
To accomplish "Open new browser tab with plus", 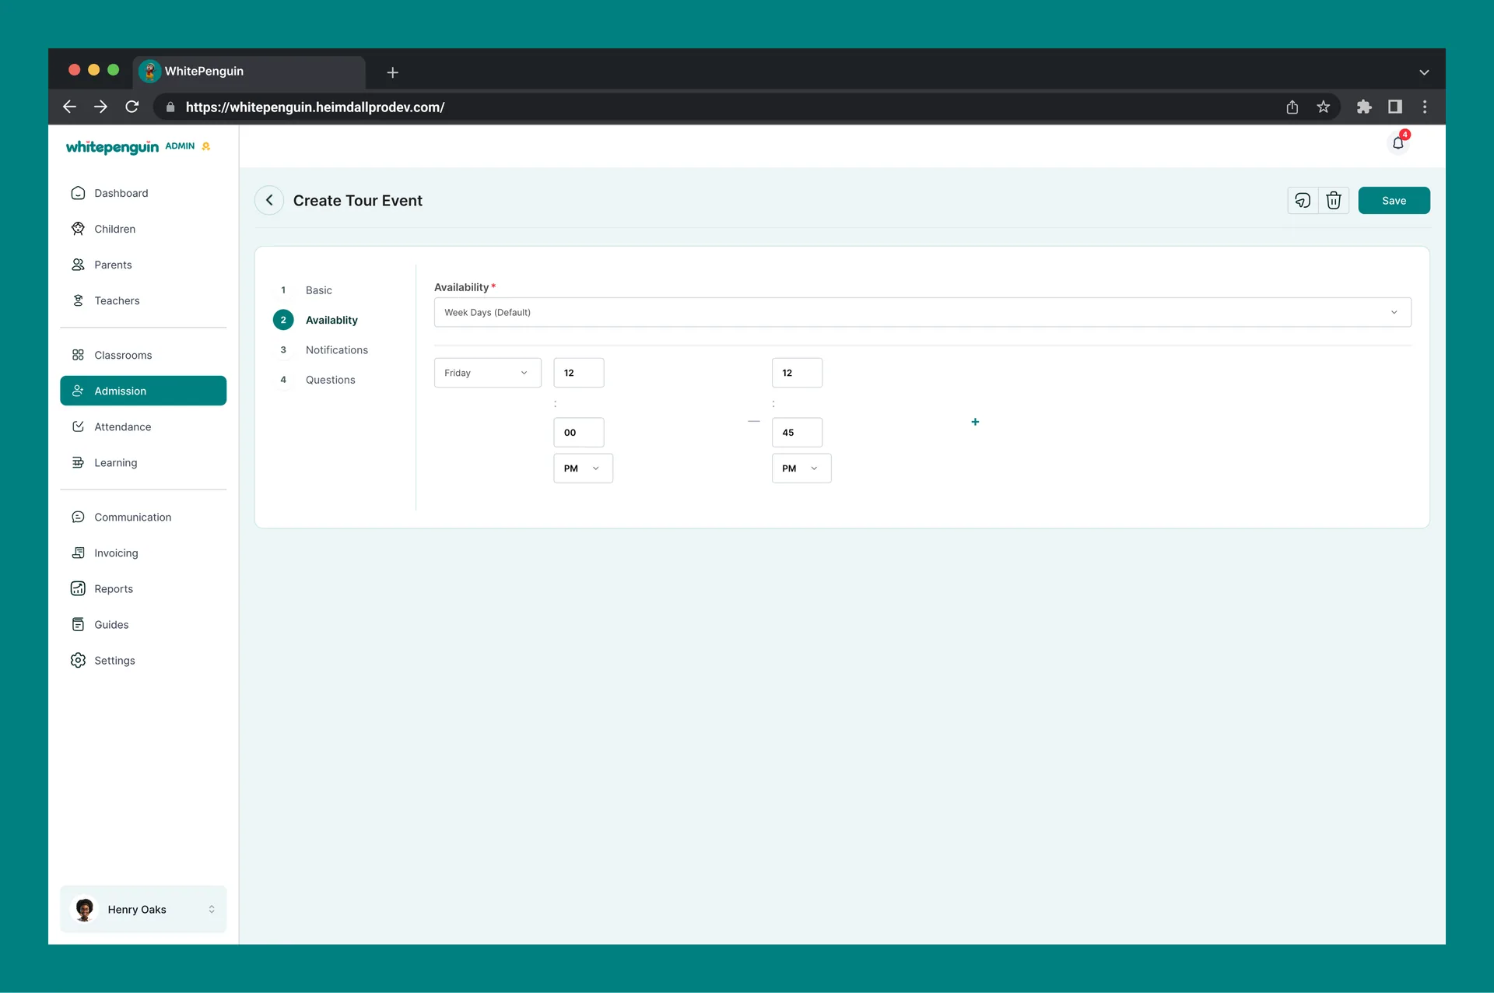I will (x=393, y=72).
